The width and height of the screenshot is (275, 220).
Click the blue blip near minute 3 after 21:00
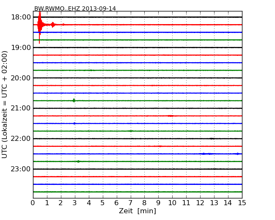coord(74,124)
